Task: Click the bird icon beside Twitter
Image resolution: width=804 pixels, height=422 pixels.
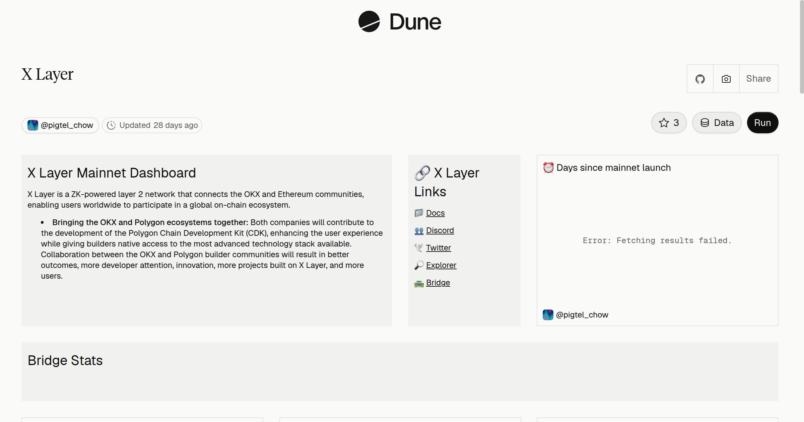Action: click(x=419, y=248)
